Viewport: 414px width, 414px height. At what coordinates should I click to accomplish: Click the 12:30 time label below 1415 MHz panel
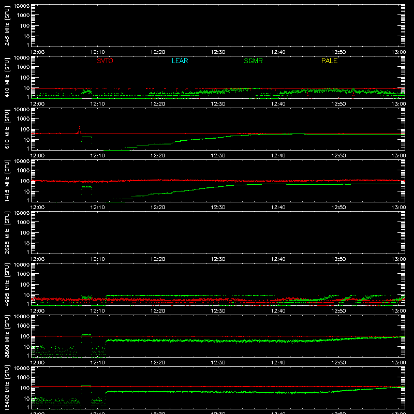click(218, 208)
